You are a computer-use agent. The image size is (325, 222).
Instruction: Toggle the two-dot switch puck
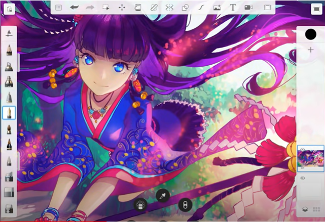pyautogui.click(x=185, y=205)
